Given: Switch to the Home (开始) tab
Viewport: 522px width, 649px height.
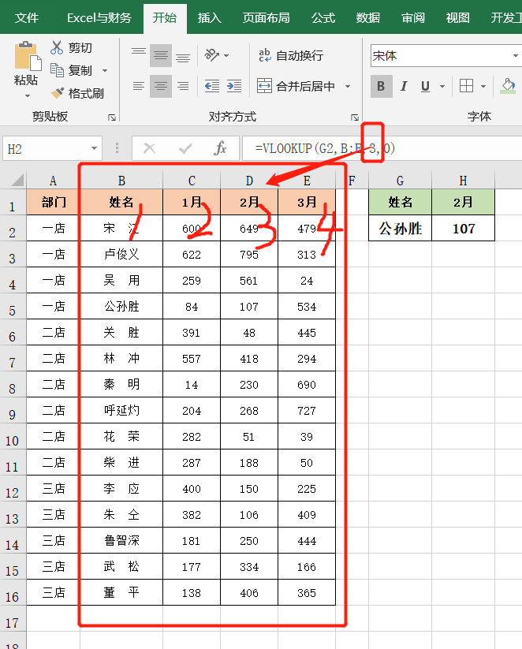Looking at the screenshot, I should click(x=165, y=18).
